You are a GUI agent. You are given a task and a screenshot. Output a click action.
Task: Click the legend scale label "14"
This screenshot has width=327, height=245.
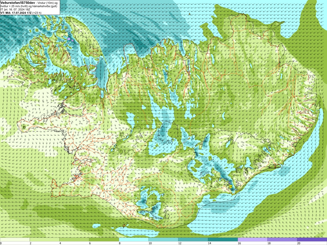(209, 243)
